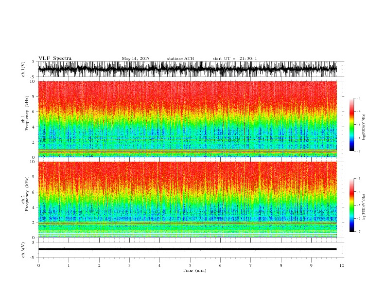
Task: Click the "station=ATH" label
Action: point(180,58)
